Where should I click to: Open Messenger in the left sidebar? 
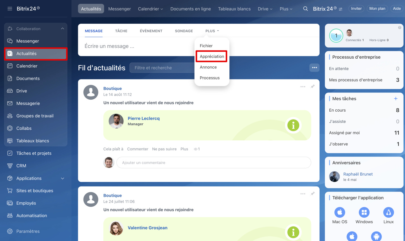(36, 41)
